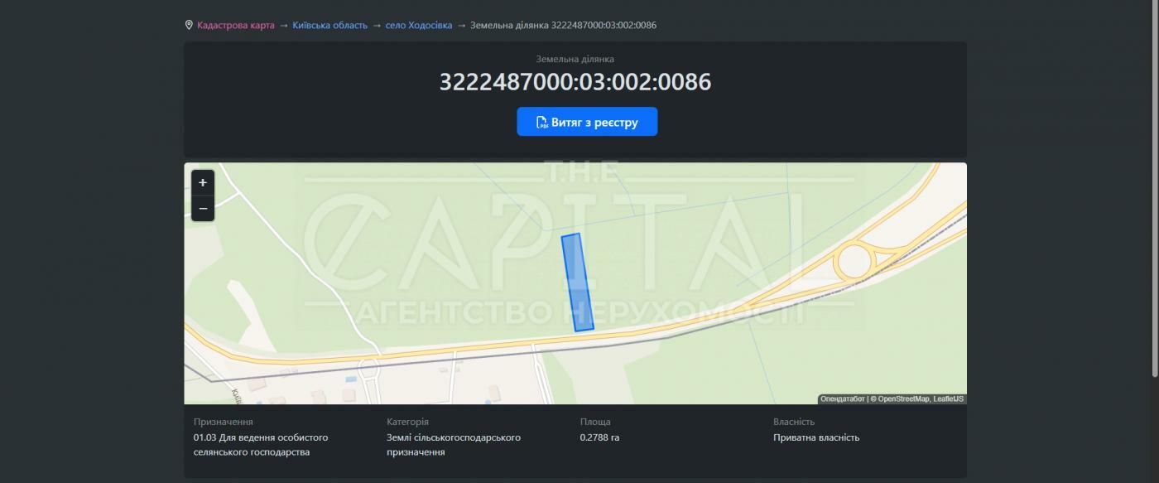The image size is (1159, 483).
Task: Go to Київська область breadcrumb
Action: click(329, 25)
